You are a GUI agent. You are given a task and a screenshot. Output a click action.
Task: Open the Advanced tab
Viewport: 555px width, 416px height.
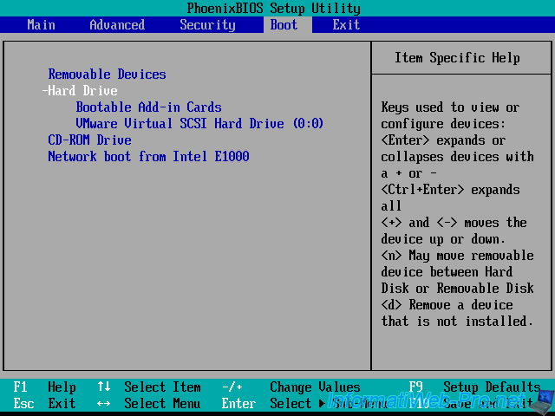(x=117, y=25)
